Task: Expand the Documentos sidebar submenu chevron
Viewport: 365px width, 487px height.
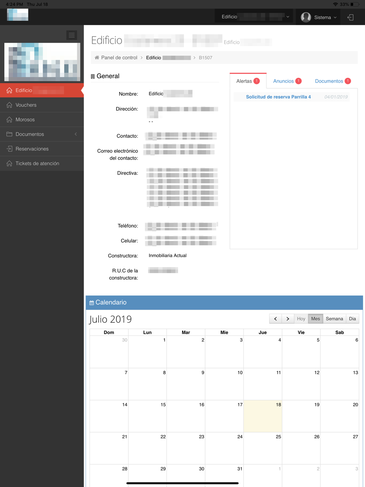Action: (76, 134)
